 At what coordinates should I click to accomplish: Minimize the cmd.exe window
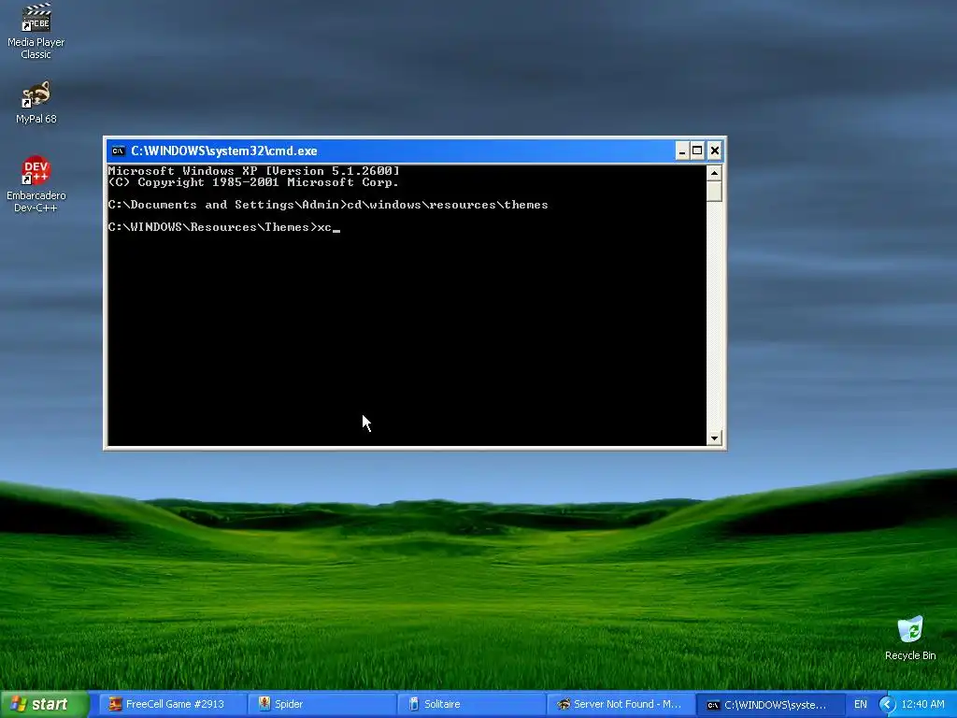pyautogui.click(x=681, y=151)
